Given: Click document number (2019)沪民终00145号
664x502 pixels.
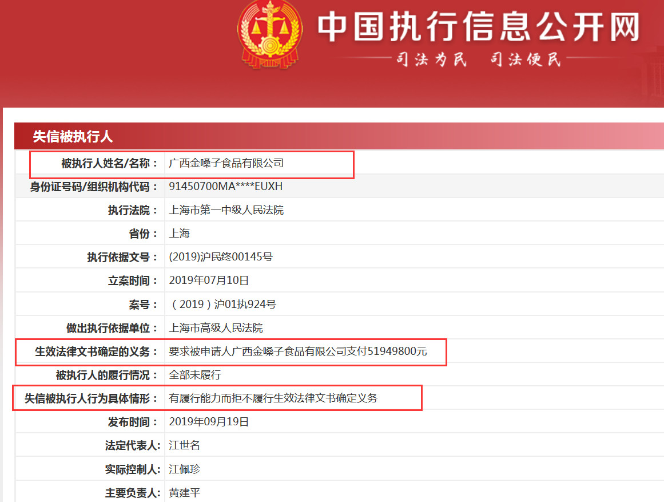Looking at the screenshot, I should 221,257.
